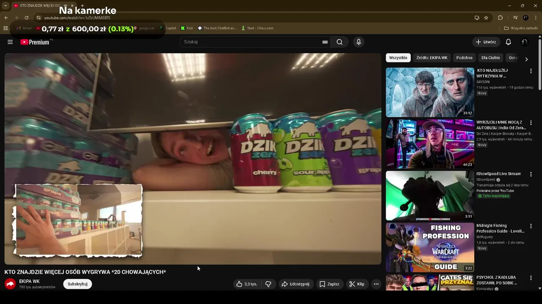Open options for PSYCHOL Z KADŁUBA video
Viewport: 542px width, 304px height.
(x=531, y=278)
